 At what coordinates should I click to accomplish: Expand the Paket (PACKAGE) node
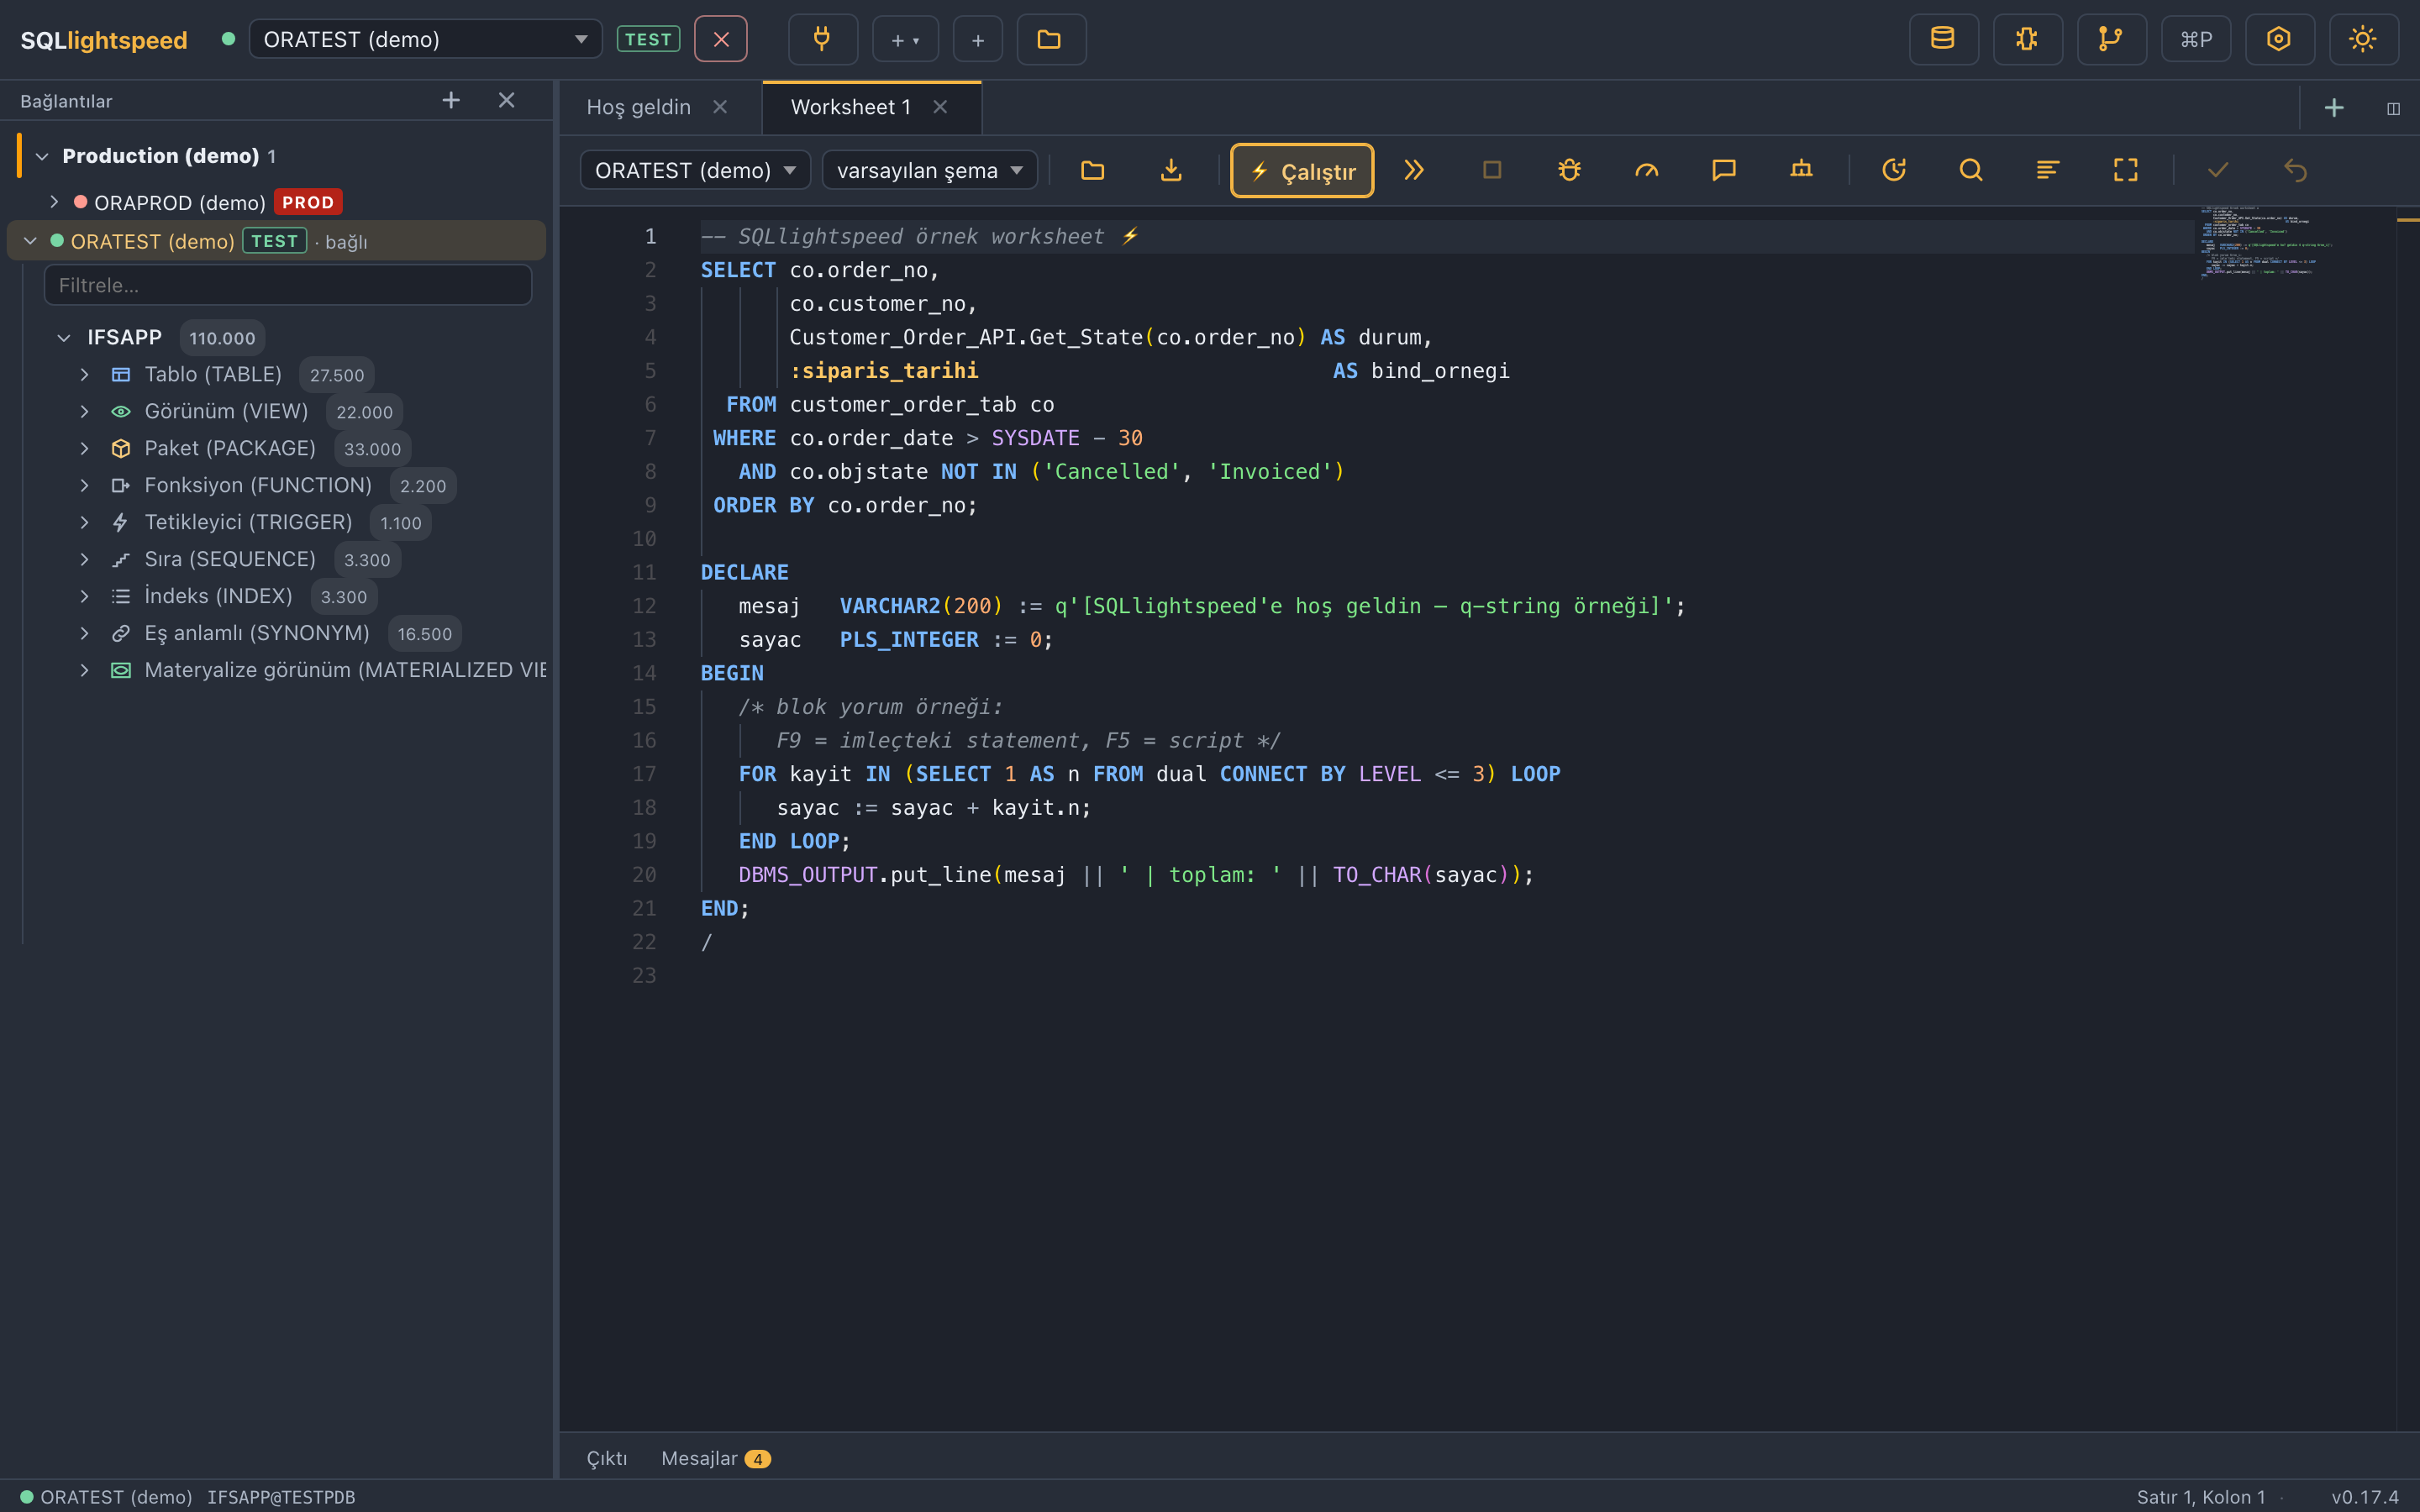coord(85,449)
